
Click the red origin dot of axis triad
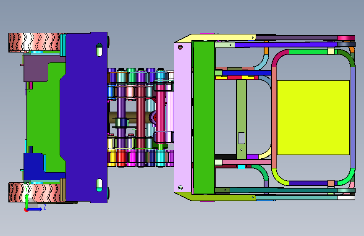pyautogui.click(x=26, y=210)
